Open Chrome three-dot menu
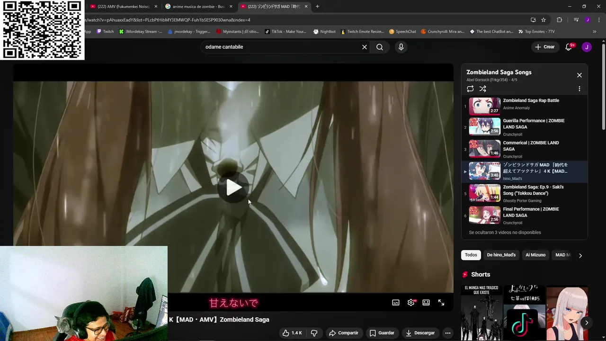The height and width of the screenshot is (341, 606). pyautogui.click(x=599, y=20)
